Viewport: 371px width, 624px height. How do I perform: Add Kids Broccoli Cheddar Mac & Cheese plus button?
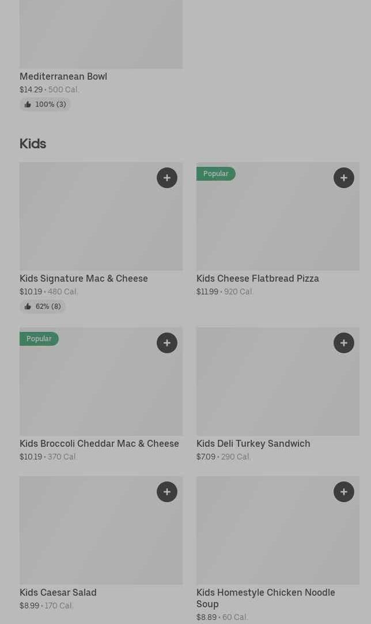coord(167,343)
